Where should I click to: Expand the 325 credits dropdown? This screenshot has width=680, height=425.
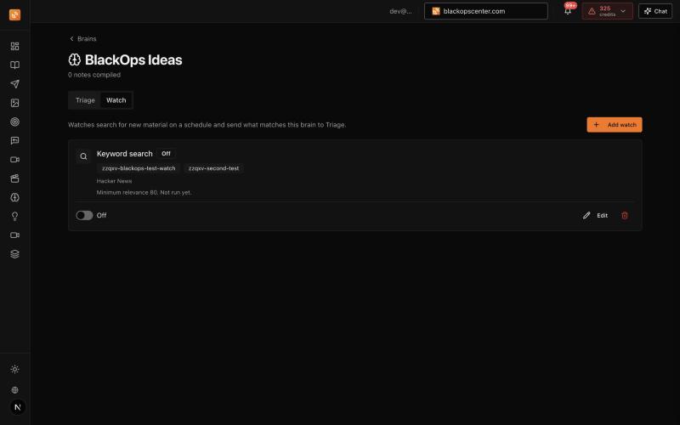[x=607, y=11]
